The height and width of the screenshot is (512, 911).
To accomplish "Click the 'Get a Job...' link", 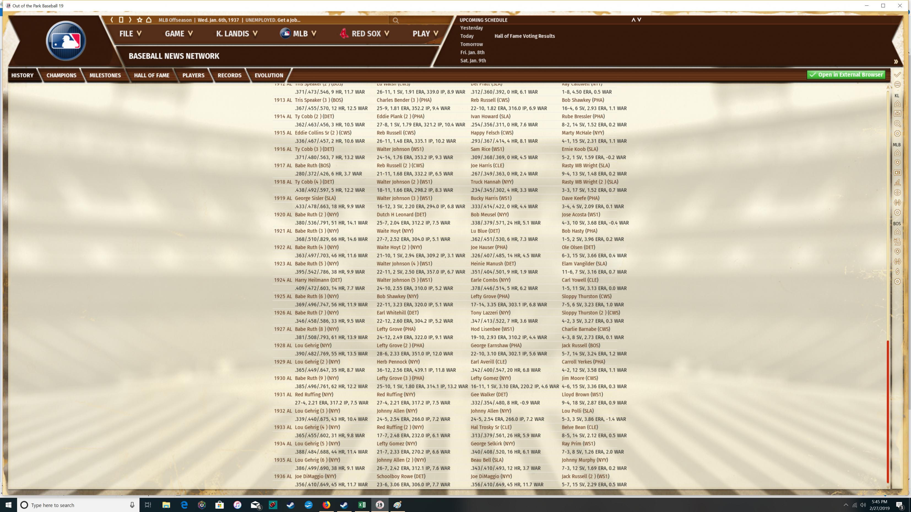I will tap(289, 20).
